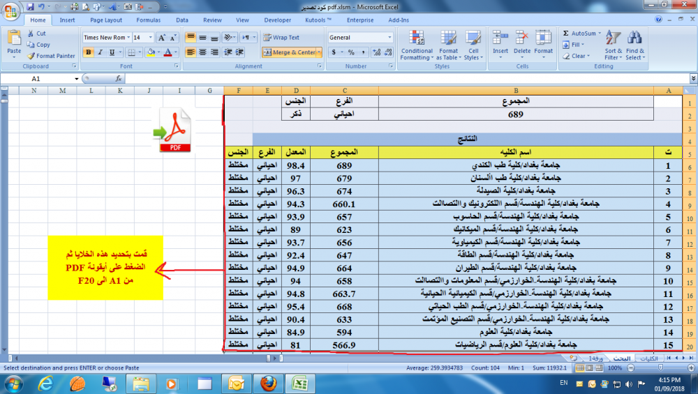Click the Office button

pos(10,10)
